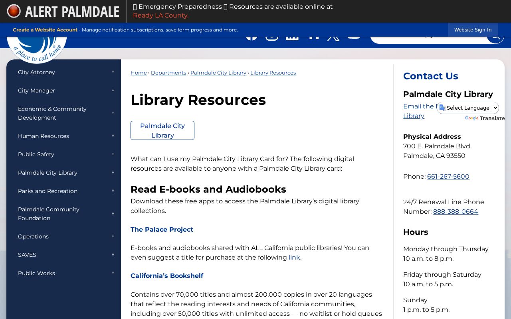
Task: Click the Contact Us heading
Action: click(431, 76)
